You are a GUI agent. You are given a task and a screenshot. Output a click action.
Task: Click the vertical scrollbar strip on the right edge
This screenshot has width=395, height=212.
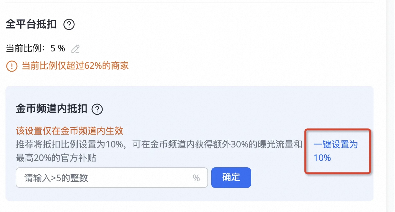point(391,106)
